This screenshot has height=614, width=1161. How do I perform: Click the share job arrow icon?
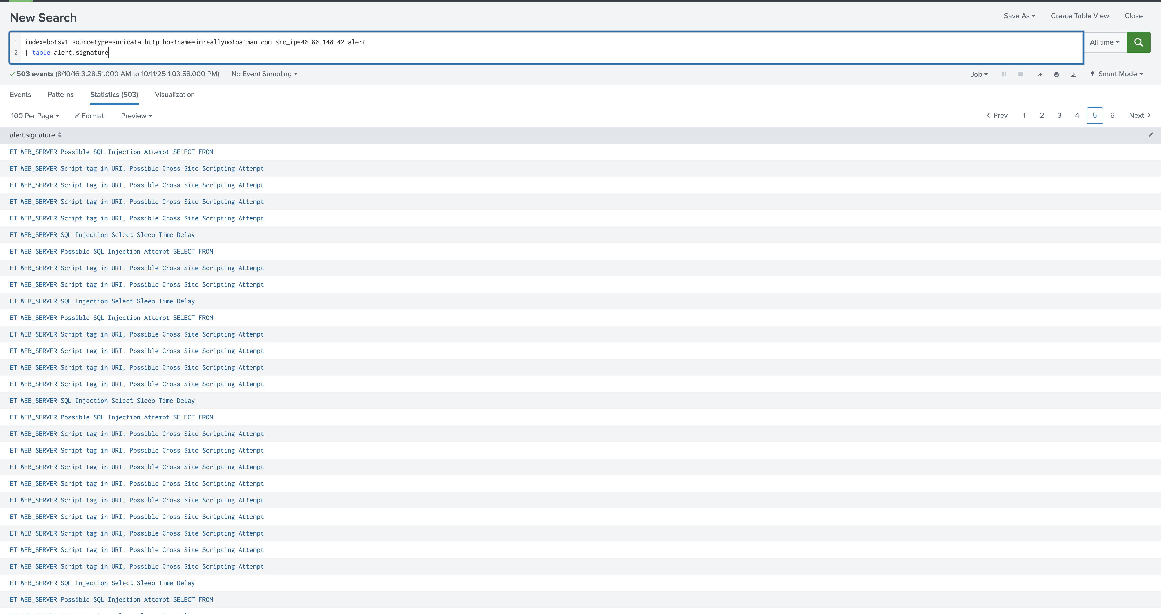pyautogui.click(x=1039, y=74)
